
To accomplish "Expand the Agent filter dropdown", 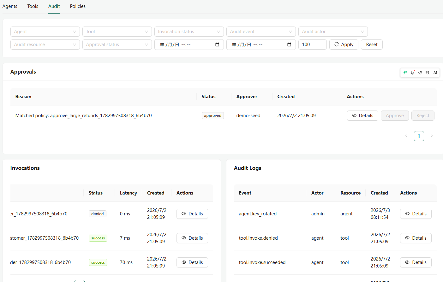I will tap(45, 32).
